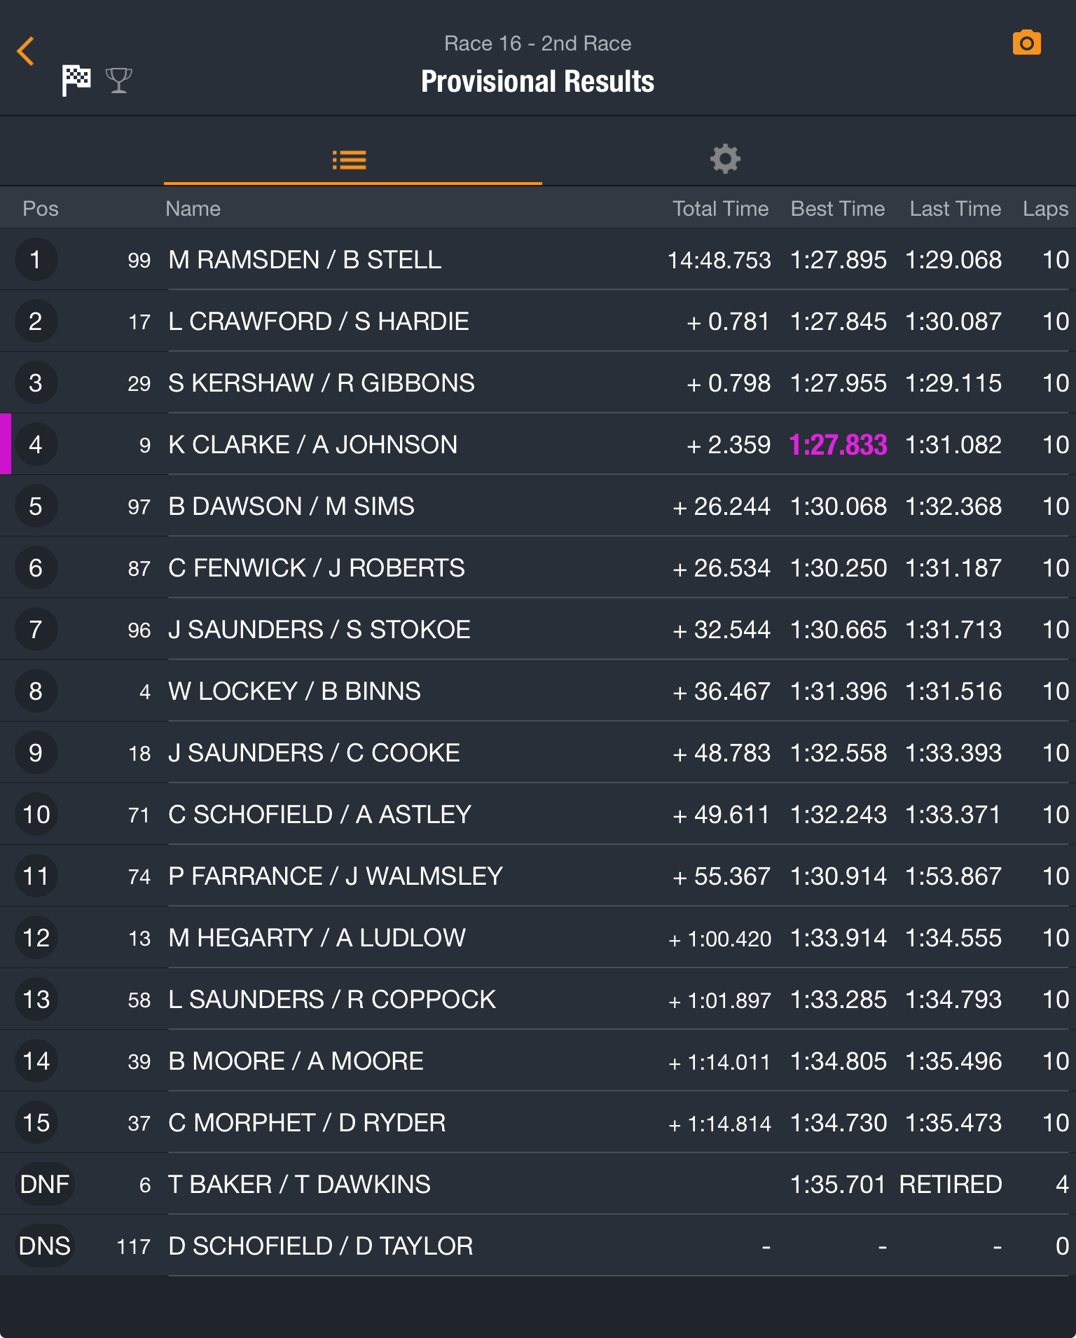Open K CLARKE / A JOHNSON entry

pyautogui.click(x=312, y=445)
